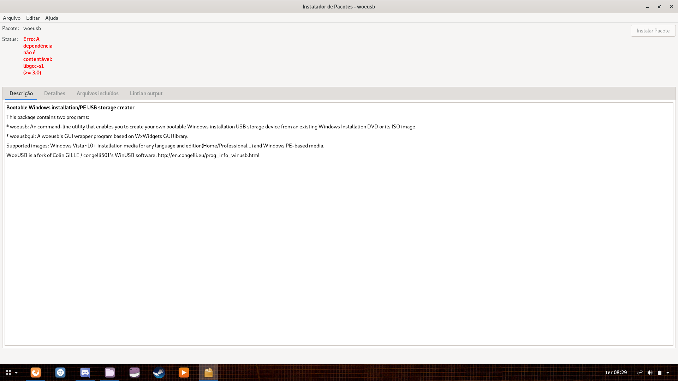Viewport: 678px width, 381px height.
Task: Click the line 'This package contains two programs:'
Action: (x=48, y=117)
